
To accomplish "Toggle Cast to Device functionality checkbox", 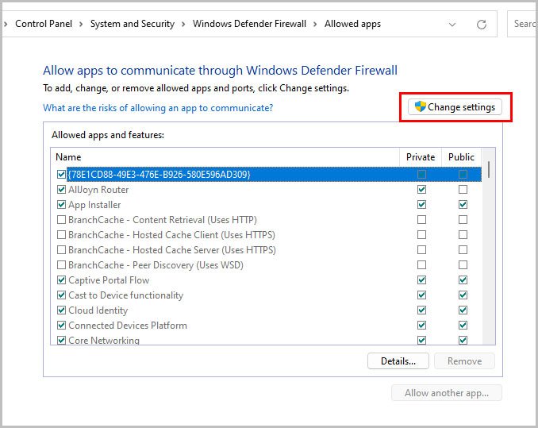I will (x=61, y=295).
